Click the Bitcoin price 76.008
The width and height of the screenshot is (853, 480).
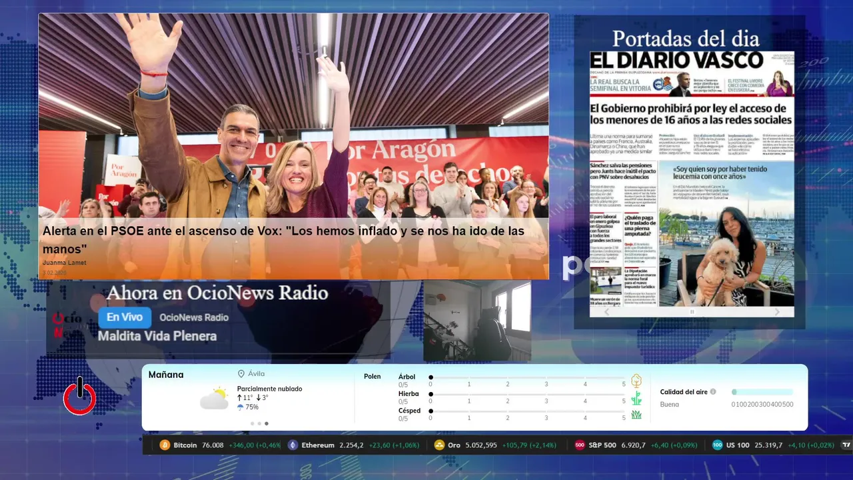[213, 445]
